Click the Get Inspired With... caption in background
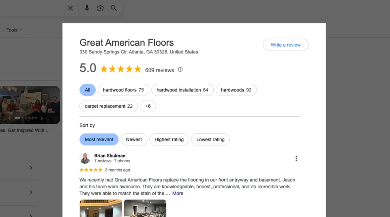 coord(24,130)
